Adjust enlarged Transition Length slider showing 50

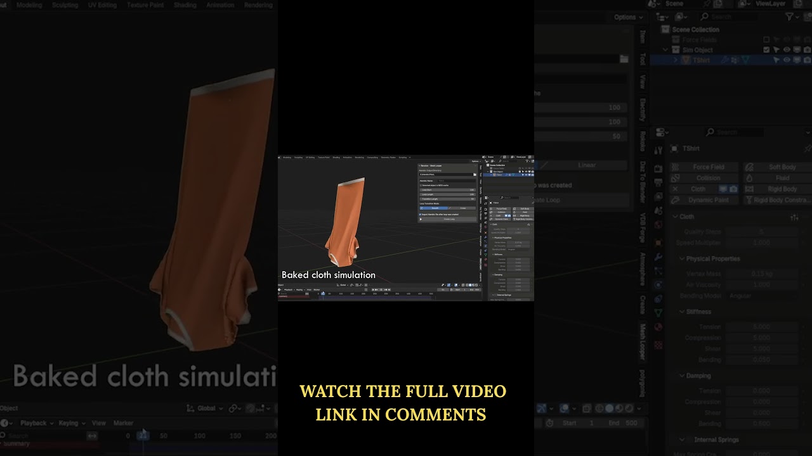click(x=580, y=136)
